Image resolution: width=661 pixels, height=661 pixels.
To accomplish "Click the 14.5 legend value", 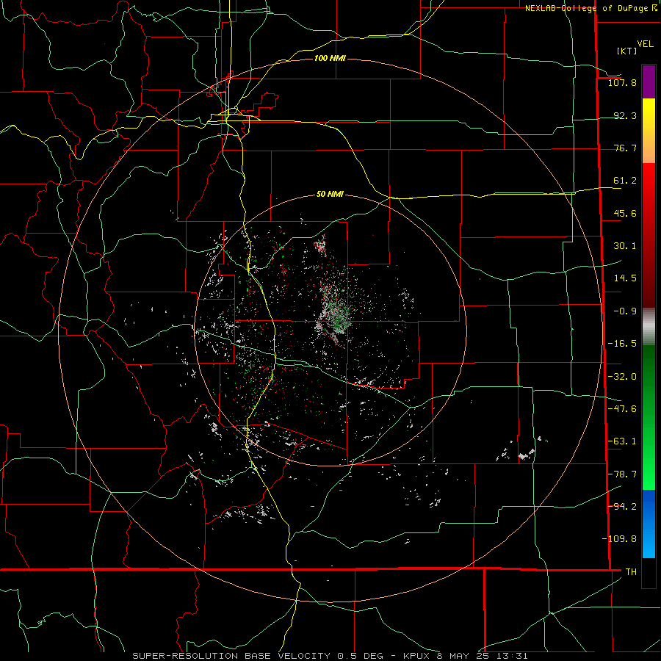I will [625, 278].
